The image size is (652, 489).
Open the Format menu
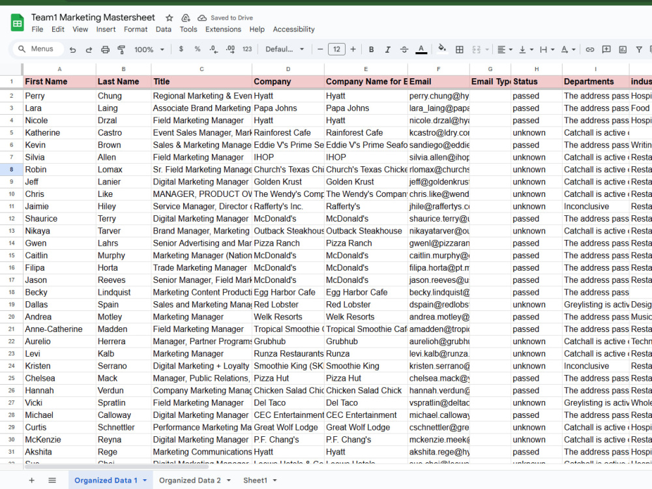(x=136, y=29)
